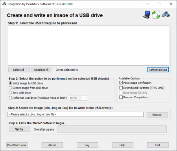Minimize the imageUSB window
Viewport: 177px width, 151px height.
point(147,4)
